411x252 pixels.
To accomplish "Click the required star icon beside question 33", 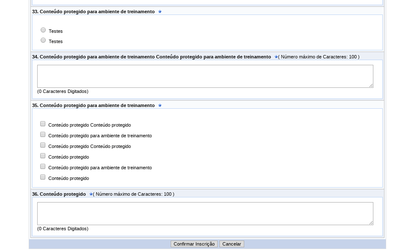I will coord(160,12).
